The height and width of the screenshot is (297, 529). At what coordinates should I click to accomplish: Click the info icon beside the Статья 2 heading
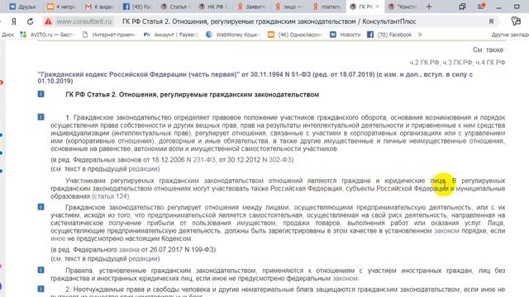[41, 94]
